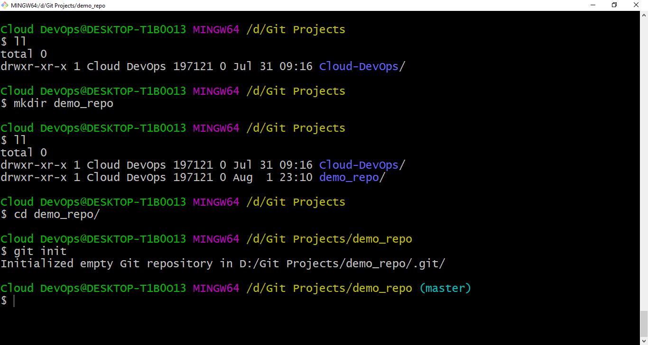The width and height of the screenshot is (648, 345).
Task: Click the Initialized empty Git repository message
Action: (x=222, y=263)
